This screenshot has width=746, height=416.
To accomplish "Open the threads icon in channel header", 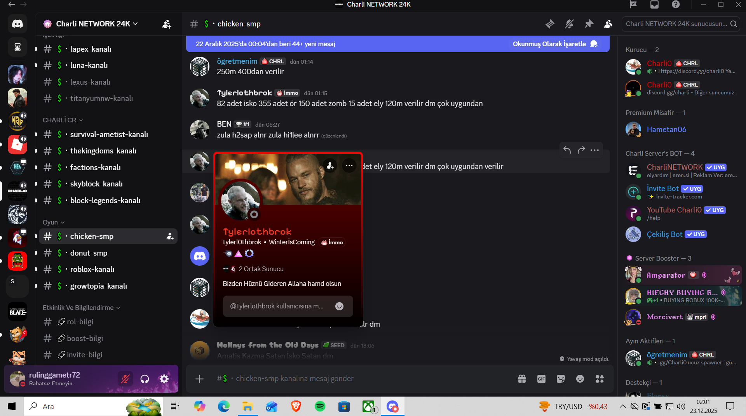I will click(550, 24).
